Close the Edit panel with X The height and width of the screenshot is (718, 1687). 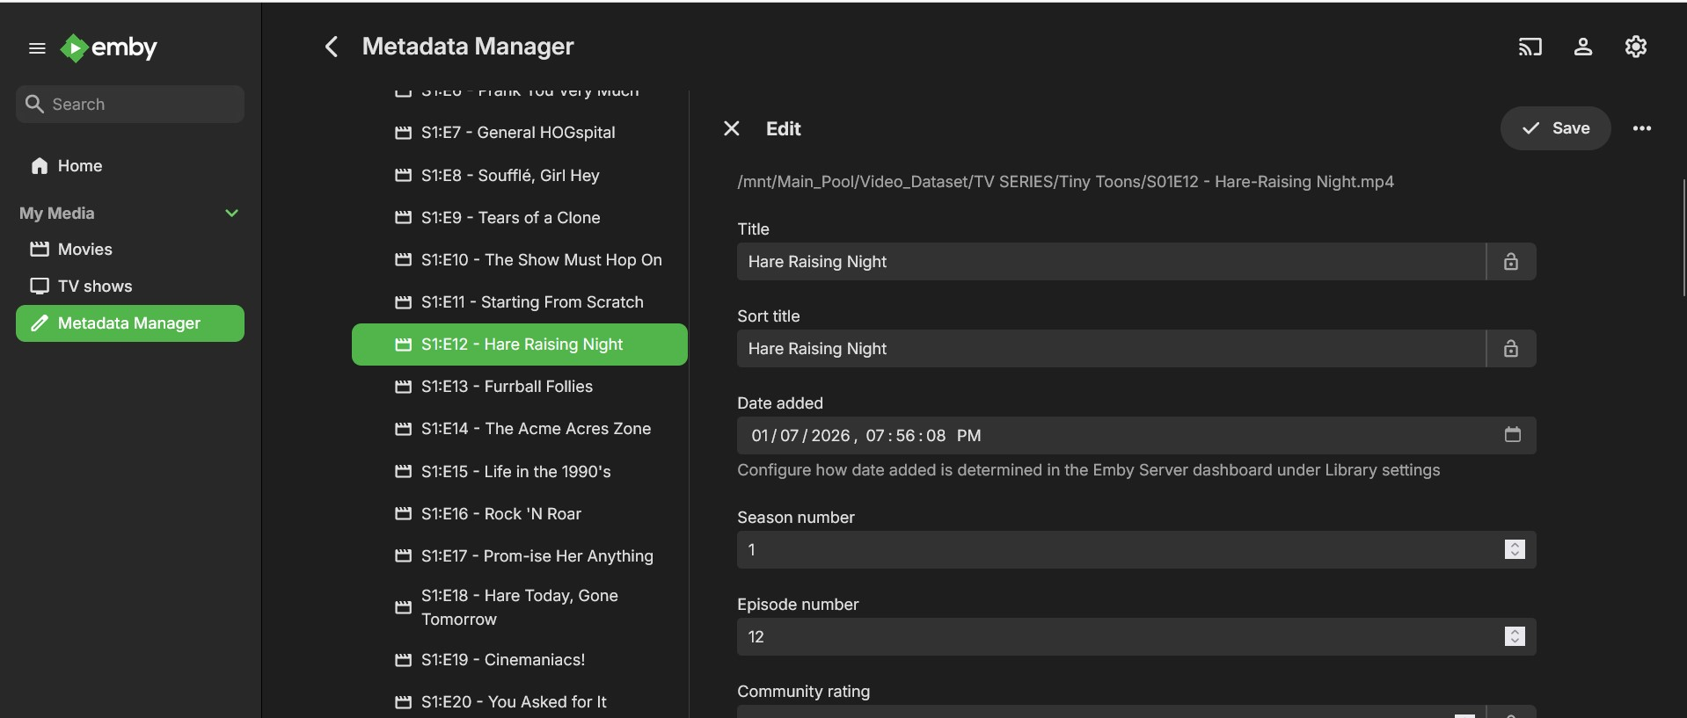731,129
